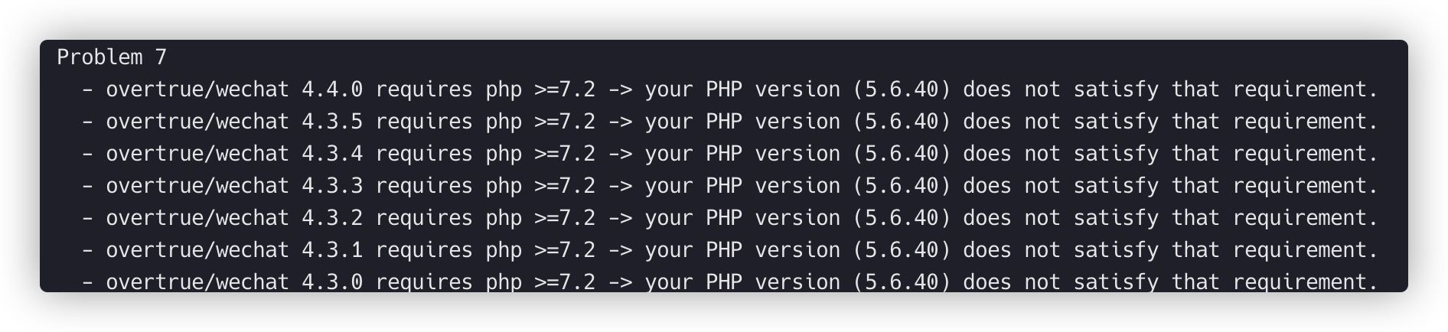Click 'overtrue/wechat 4.3.0' package name
Screen dimensions: 1448x332
[x=234, y=282]
